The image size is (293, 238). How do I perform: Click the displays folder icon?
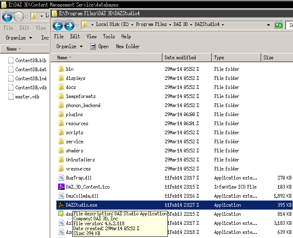(61, 78)
